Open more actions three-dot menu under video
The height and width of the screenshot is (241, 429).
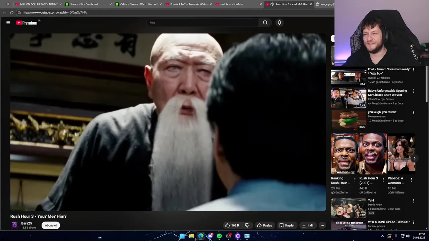[x=322, y=225]
